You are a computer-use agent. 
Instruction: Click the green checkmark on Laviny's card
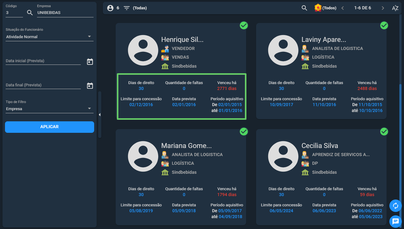pos(384,25)
